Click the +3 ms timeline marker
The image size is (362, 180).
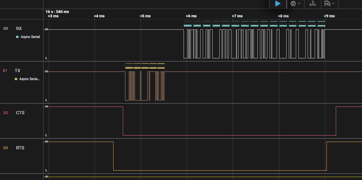[53, 16]
